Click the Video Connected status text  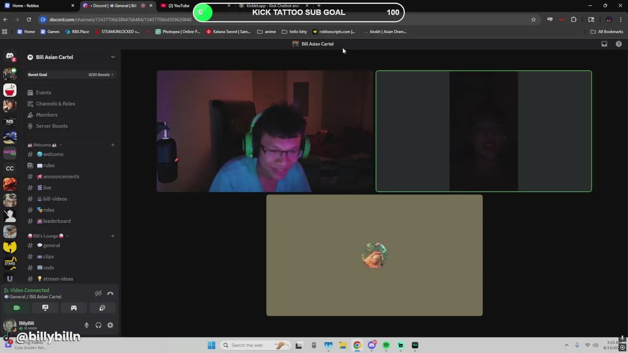29,290
